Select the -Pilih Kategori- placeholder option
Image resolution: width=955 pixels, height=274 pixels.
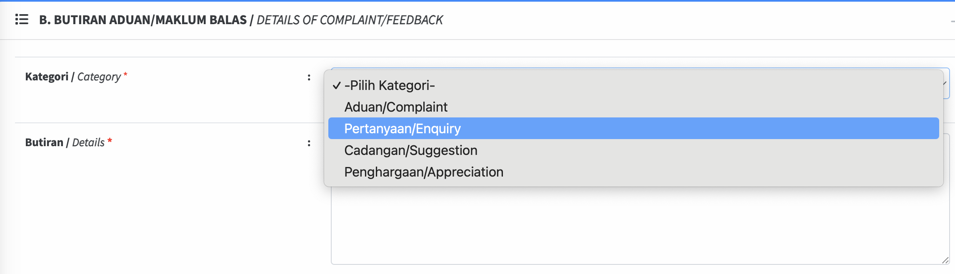[x=390, y=85]
